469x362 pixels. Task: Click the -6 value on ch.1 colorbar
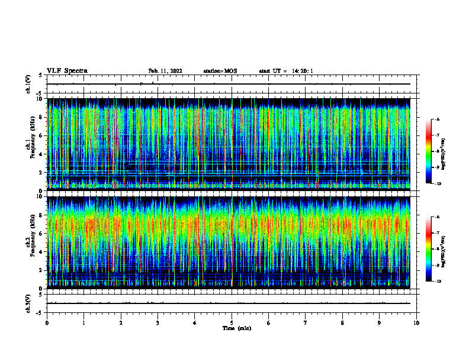coord(437,119)
